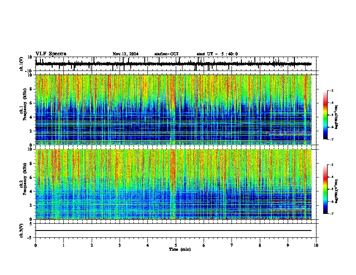The height and width of the screenshot is (275, 356).
Task: Click the "-4" label on ch.1 colorbar
Action: 332,103
